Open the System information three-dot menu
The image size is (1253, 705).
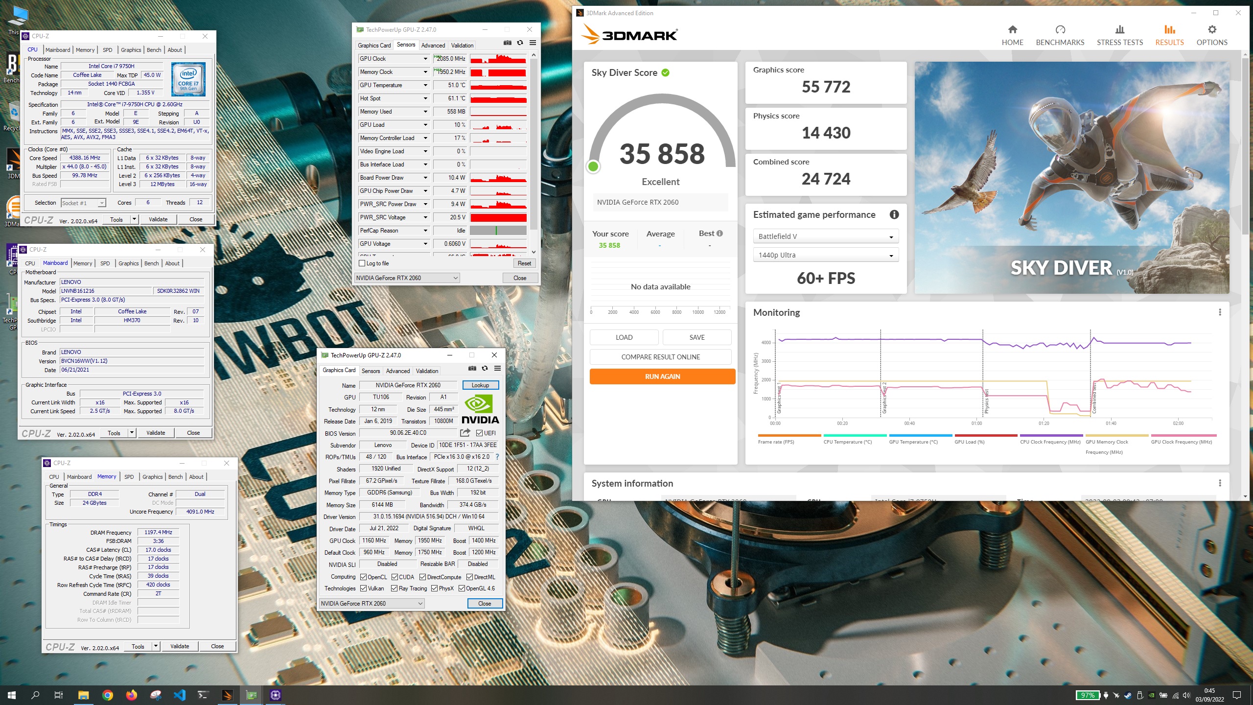[x=1220, y=483]
